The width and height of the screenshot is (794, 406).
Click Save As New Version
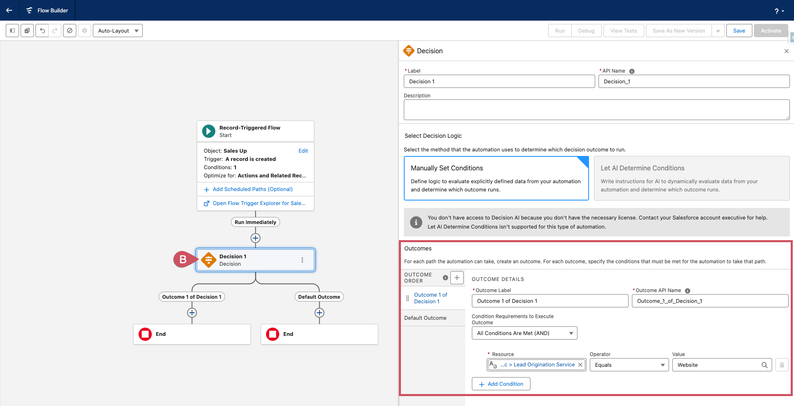679,31
